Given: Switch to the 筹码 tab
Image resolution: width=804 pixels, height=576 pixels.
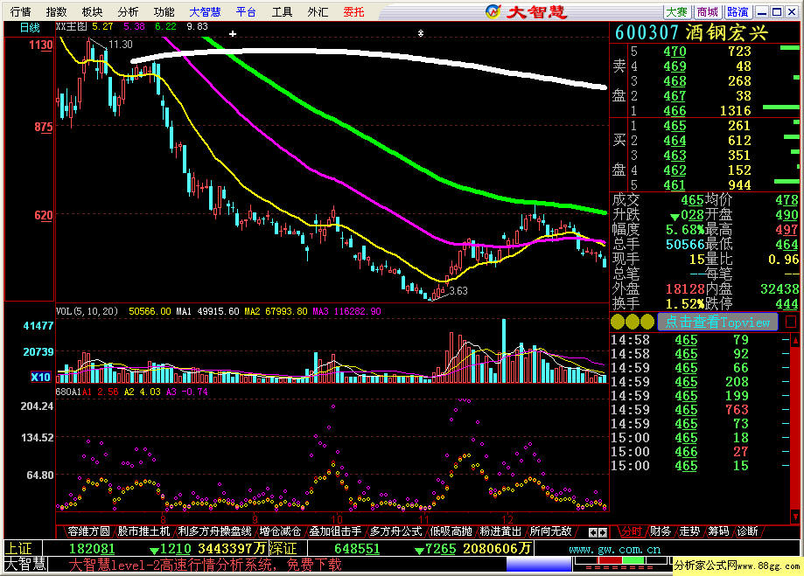Looking at the screenshot, I should pos(718,531).
